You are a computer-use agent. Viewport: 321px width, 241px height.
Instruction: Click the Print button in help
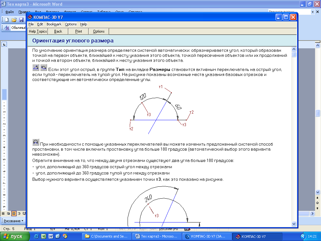[78, 31]
